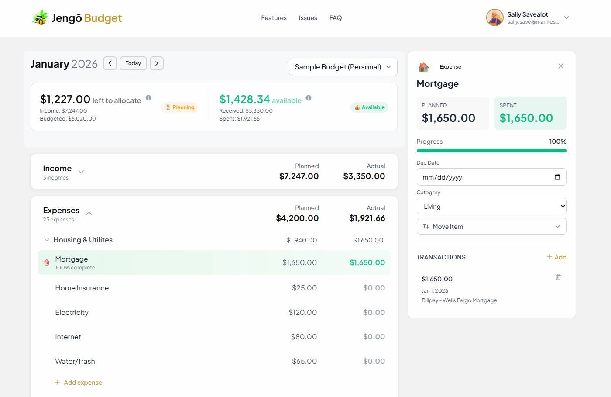Navigate to the Features page
Viewport: 611px width, 397px height.
[274, 17]
